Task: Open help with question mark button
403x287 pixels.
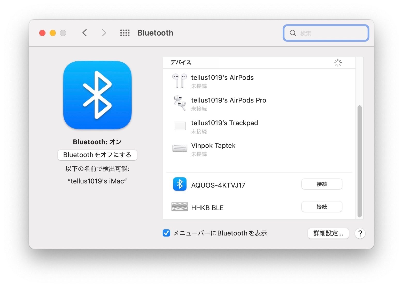Action: click(x=360, y=233)
